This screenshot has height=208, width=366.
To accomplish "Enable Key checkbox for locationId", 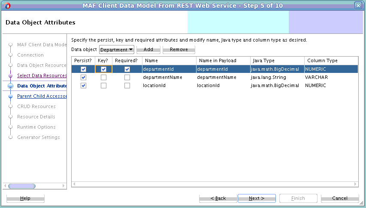I will click(104, 86).
